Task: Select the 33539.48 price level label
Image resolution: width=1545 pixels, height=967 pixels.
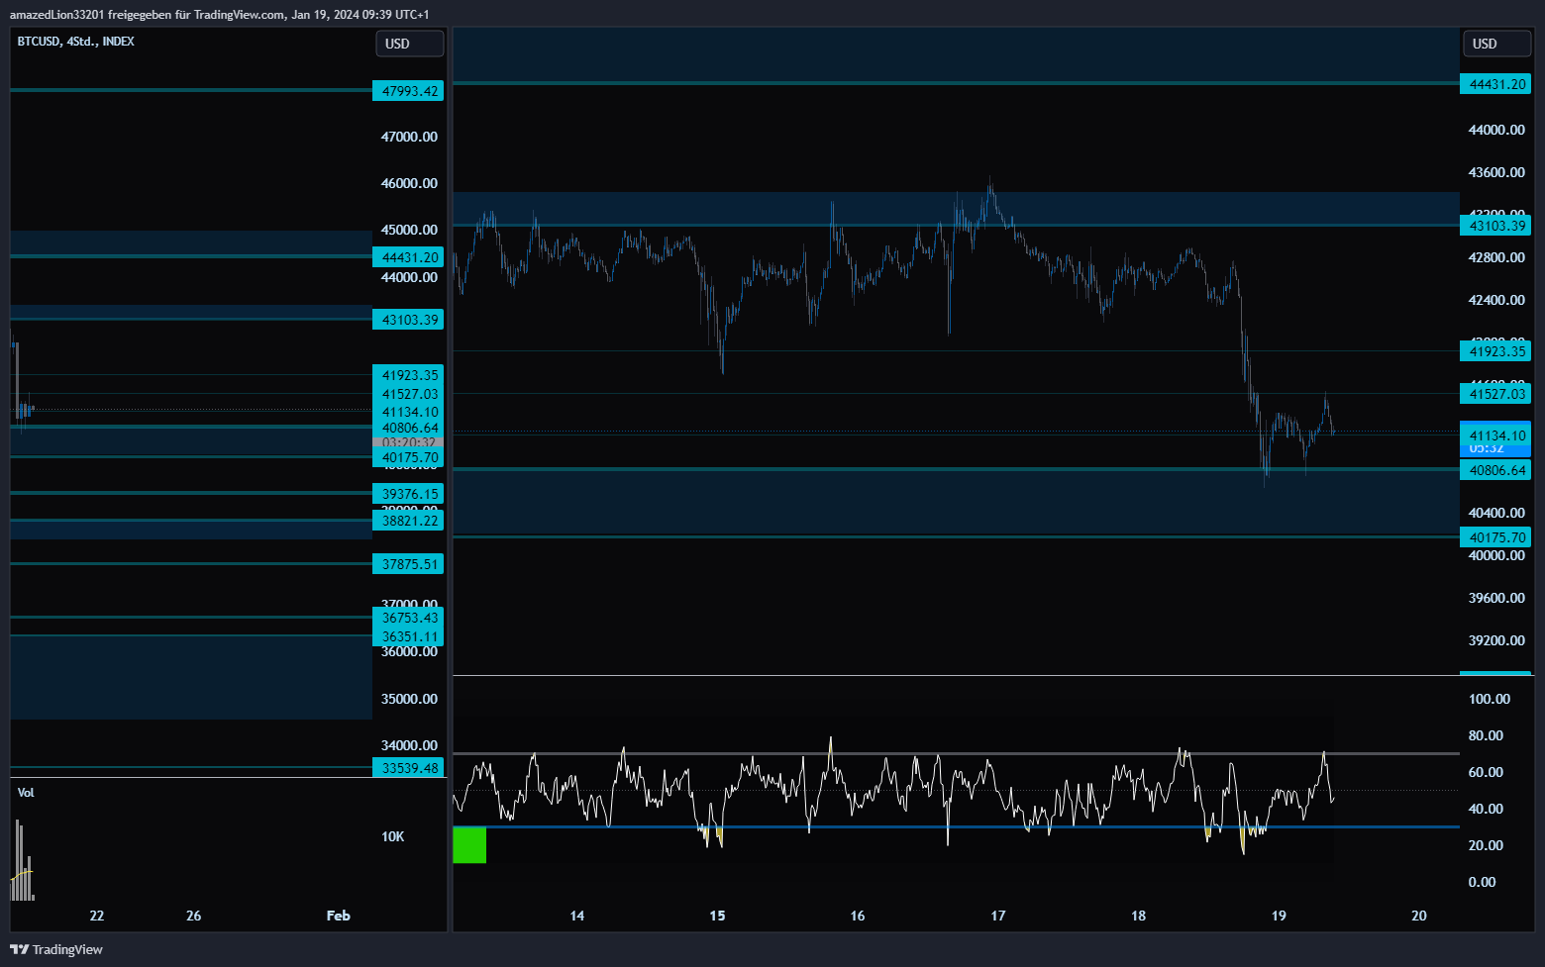Action: pos(408,768)
